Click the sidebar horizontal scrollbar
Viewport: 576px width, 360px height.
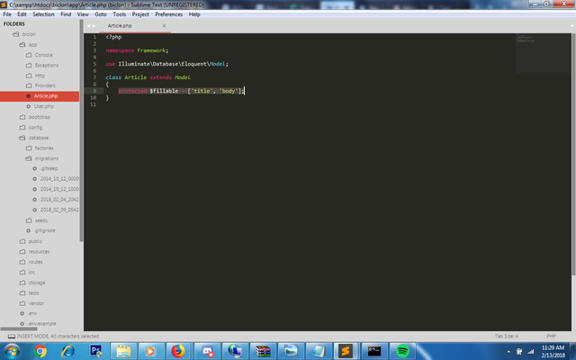tap(19, 328)
